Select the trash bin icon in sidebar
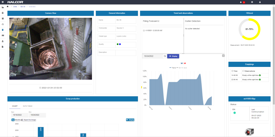Screen dimensions: 275x137 [x=3, y=30]
